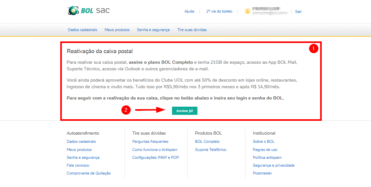Screen dimensions: 371x187
Task: Click the Institucional footer heading
Action: pos(264,133)
